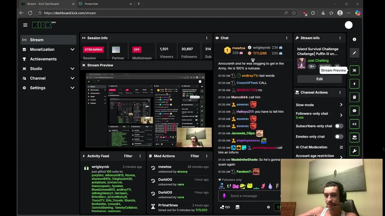Click the chat bubble widget icon

354,111
